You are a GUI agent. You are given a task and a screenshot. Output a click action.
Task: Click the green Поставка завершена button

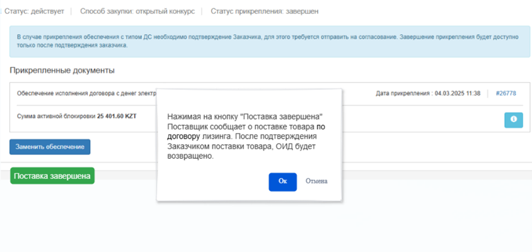[x=52, y=176]
